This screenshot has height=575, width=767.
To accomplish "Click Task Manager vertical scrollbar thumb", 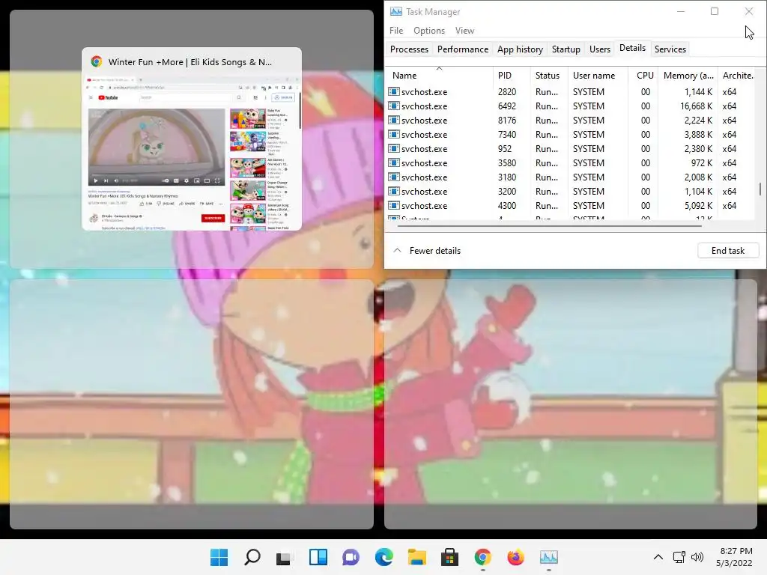I will [x=760, y=189].
